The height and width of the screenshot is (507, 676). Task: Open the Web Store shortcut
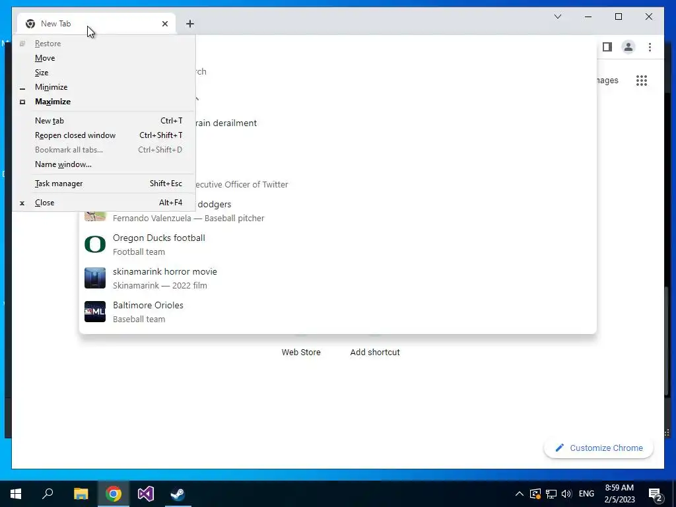pos(301,352)
